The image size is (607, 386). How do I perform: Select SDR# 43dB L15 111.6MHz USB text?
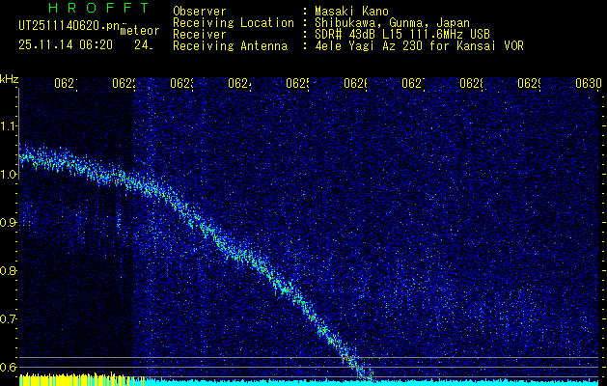[x=402, y=35]
